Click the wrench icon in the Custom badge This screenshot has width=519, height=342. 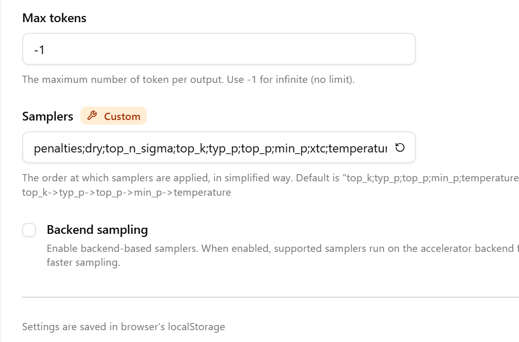(92, 116)
